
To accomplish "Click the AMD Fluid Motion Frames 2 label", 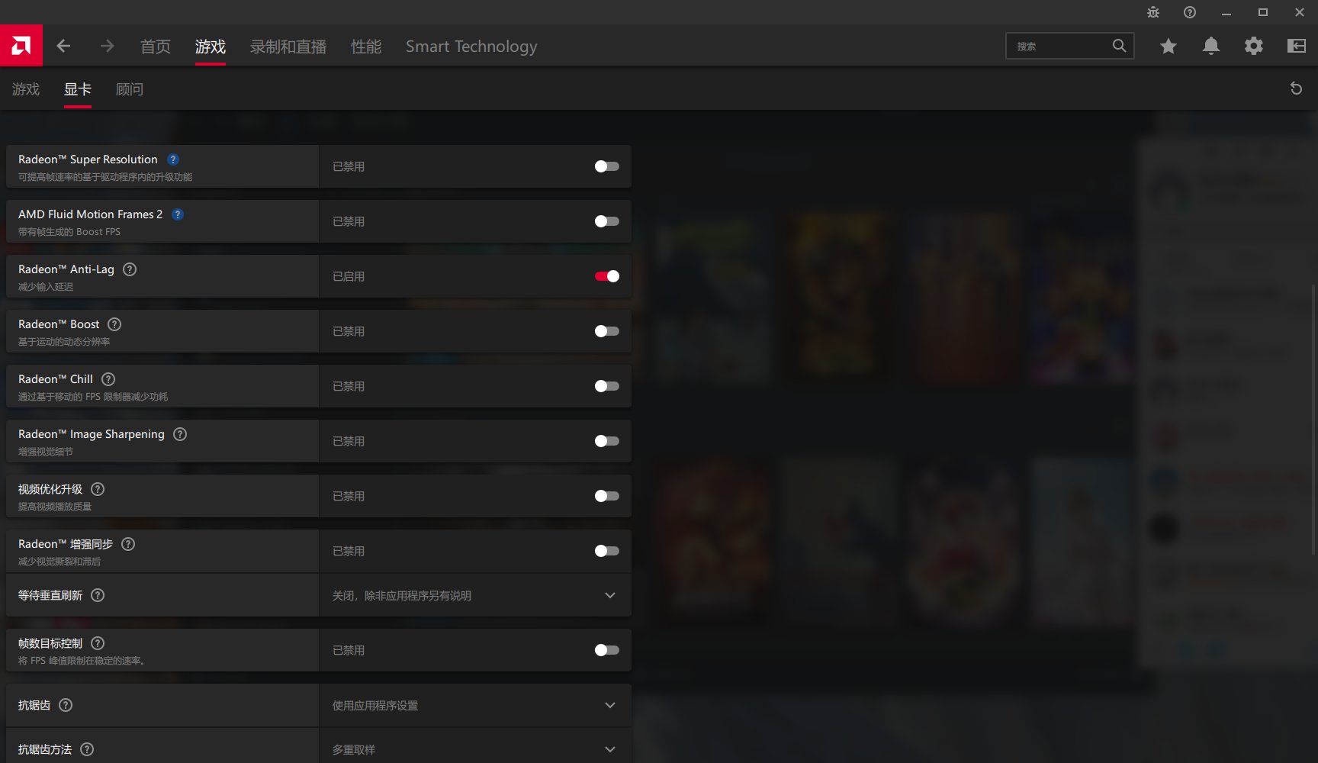I will click(91, 214).
